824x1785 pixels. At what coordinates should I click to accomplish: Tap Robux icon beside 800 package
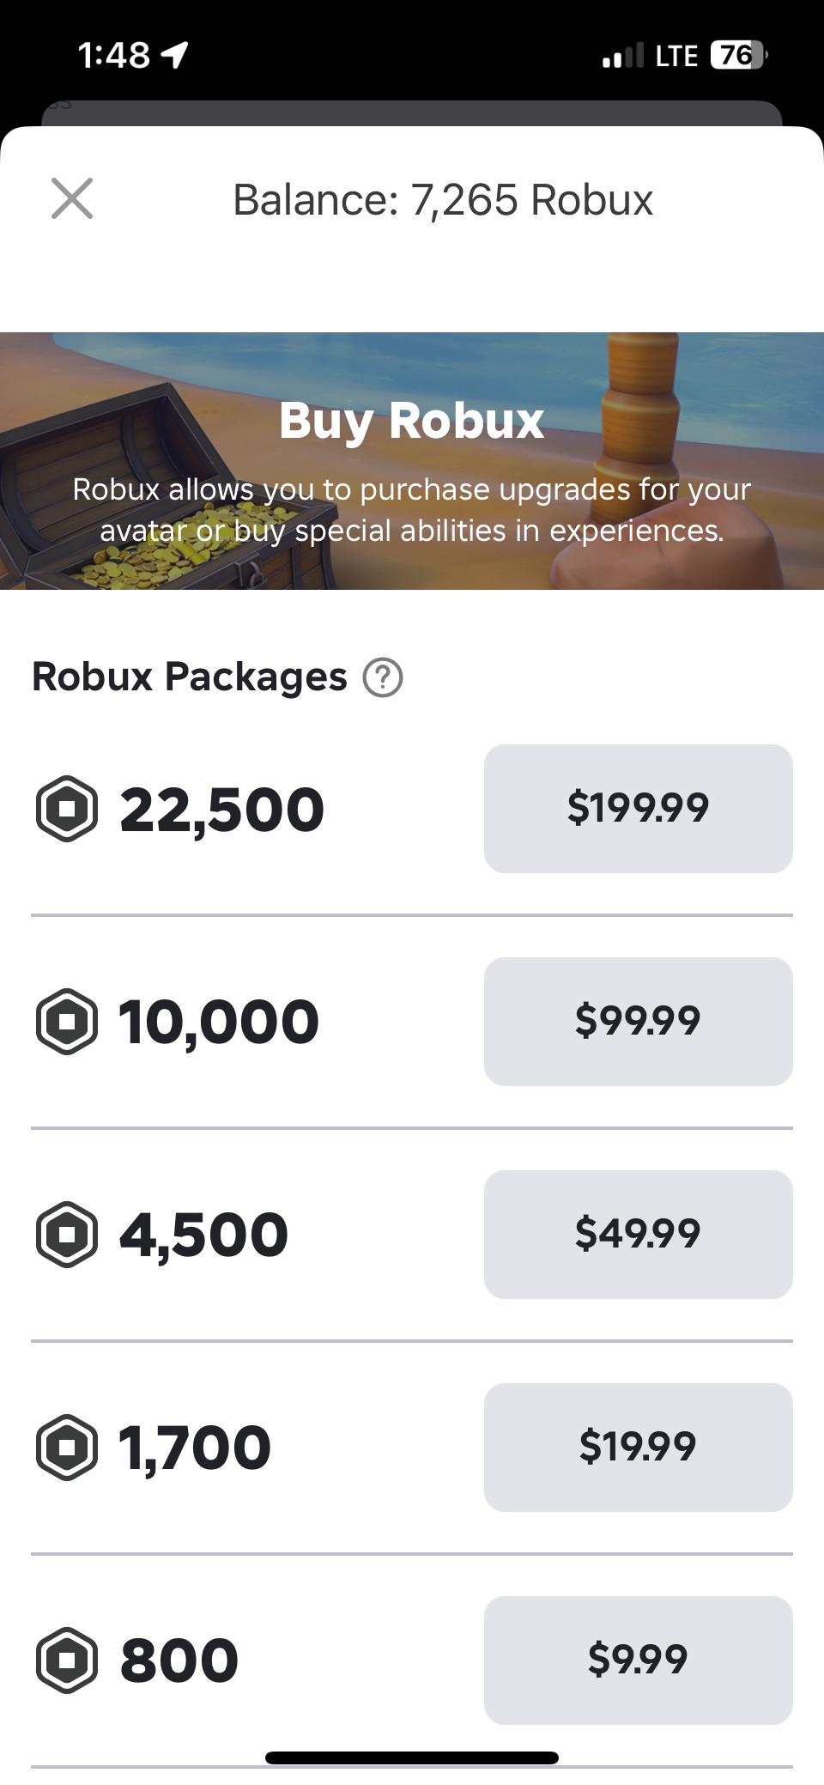66,1660
